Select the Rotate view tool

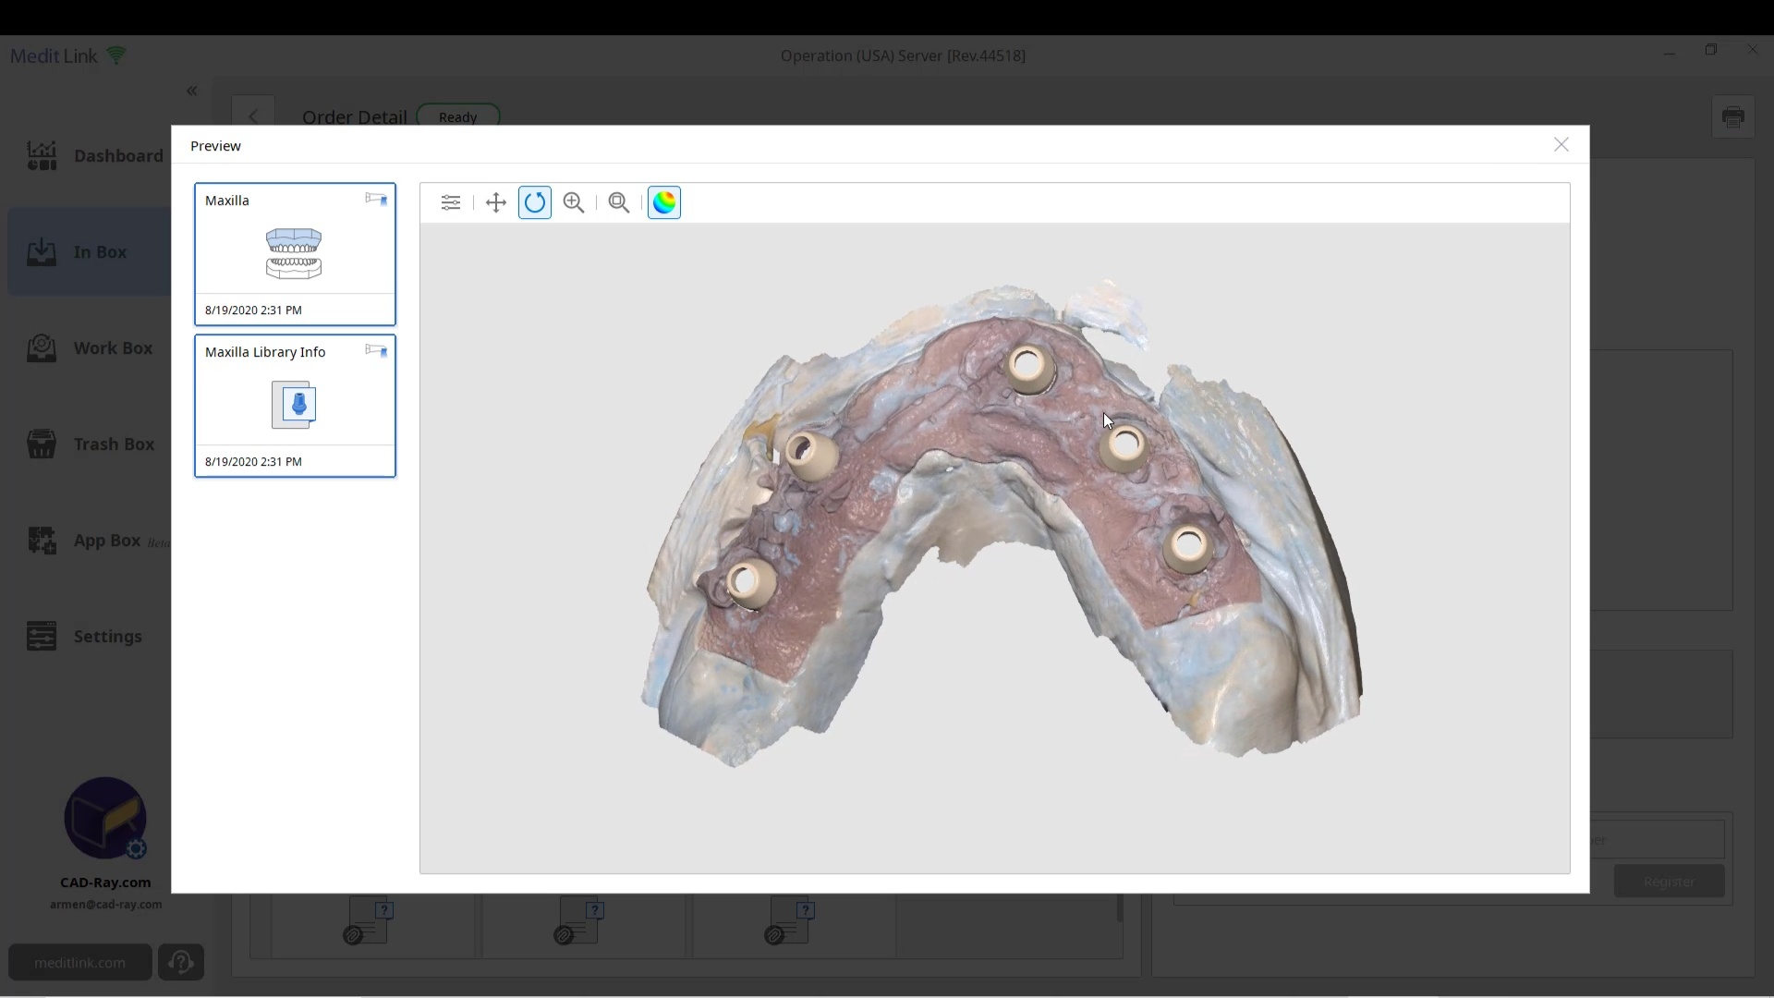click(x=535, y=202)
